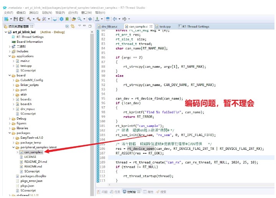Click the blue gear configuration icon
This screenshot has height=198, width=276.
tap(61, 19)
